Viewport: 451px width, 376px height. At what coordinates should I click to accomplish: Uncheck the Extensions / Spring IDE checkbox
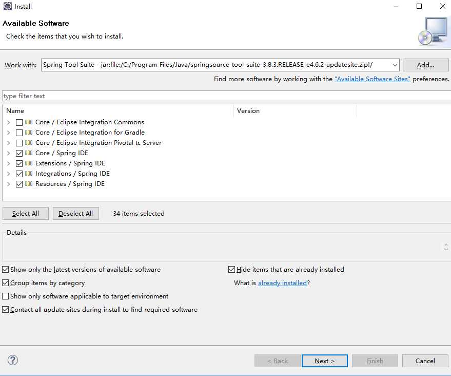[19, 163]
